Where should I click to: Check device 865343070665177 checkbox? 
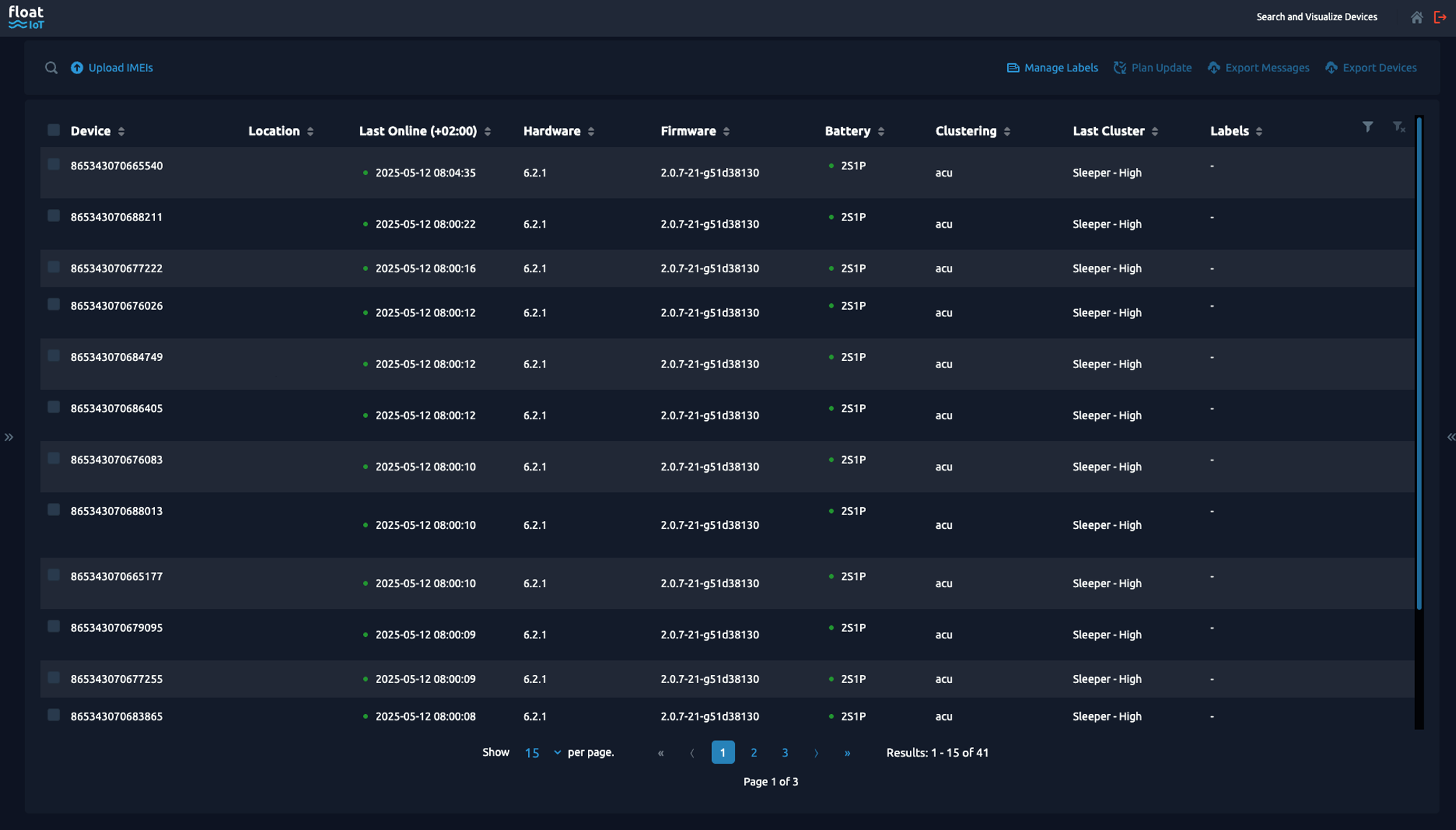click(53, 575)
